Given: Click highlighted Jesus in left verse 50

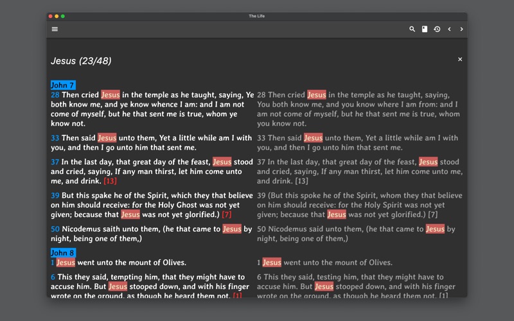Looking at the screenshot, I should [232, 229].
